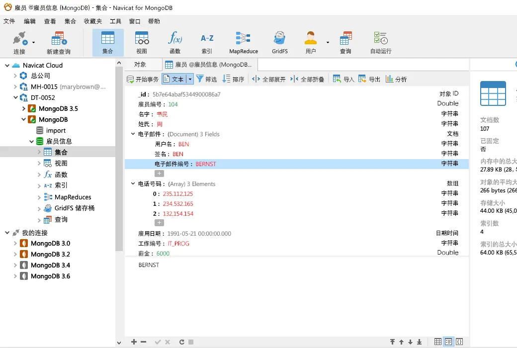Click the refresh icon in bottom bar
517x348 pixels.
pos(181,342)
